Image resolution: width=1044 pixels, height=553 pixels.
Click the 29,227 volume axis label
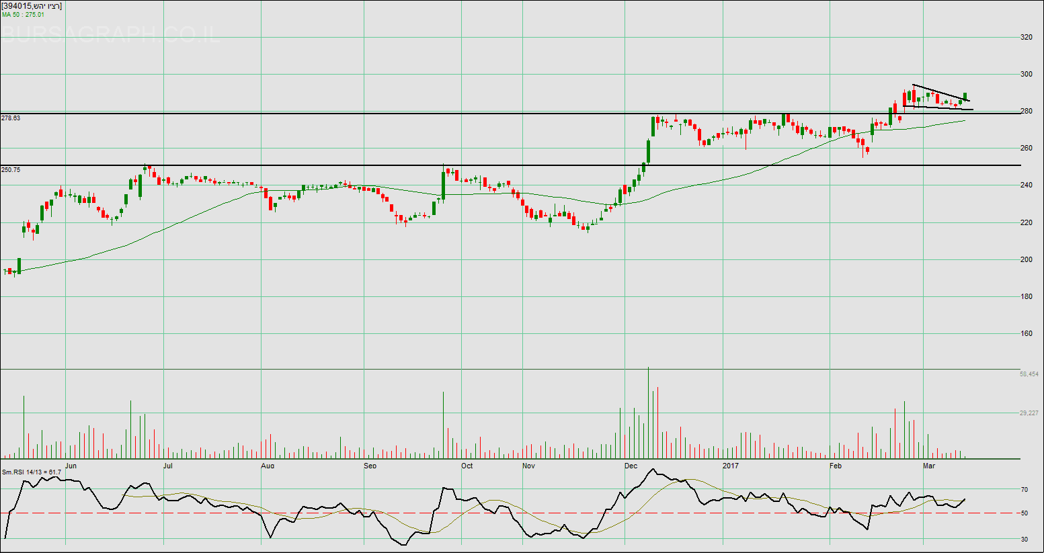coord(1029,413)
